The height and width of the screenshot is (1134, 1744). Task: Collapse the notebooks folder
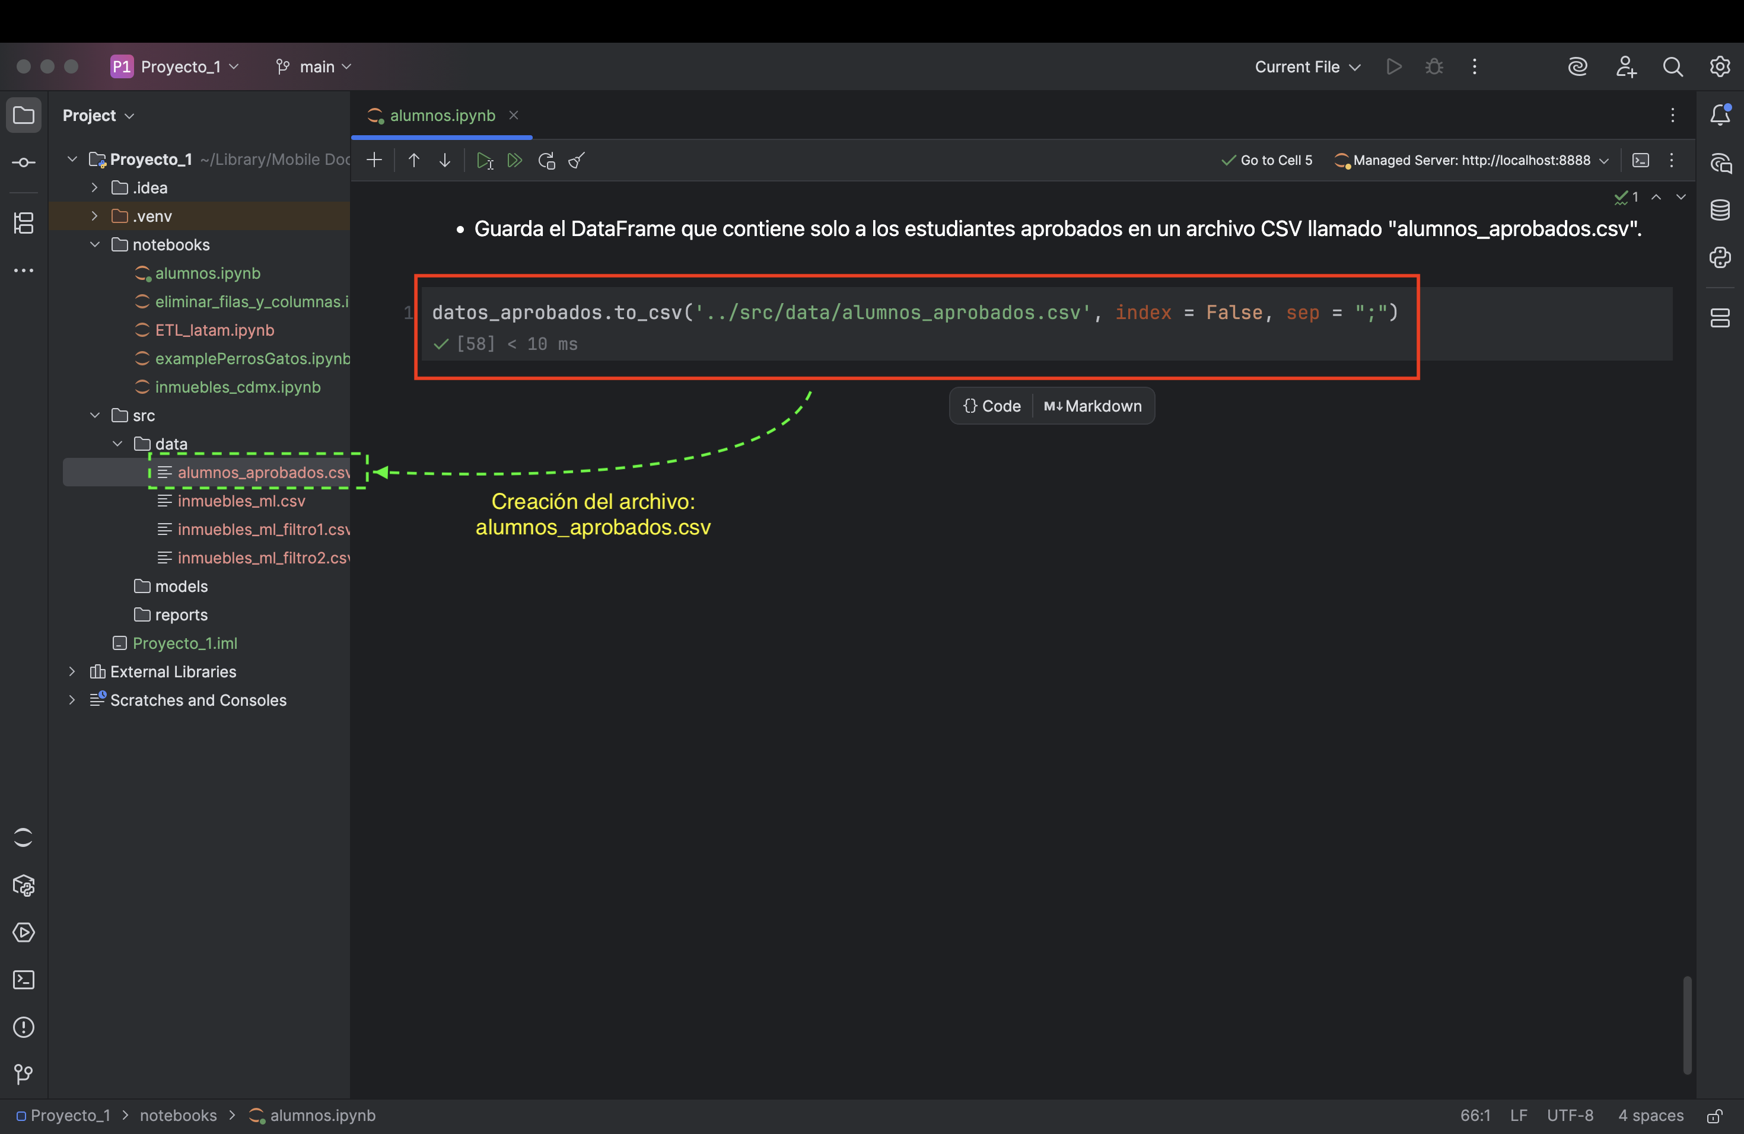[94, 245]
